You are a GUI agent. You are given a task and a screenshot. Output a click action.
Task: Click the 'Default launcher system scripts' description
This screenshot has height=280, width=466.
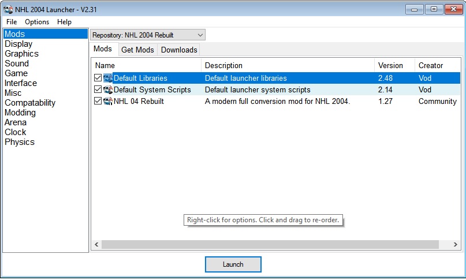[x=258, y=89]
